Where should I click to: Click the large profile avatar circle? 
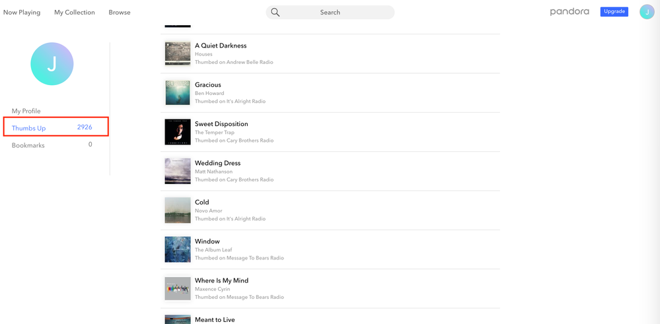[x=52, y=64]
